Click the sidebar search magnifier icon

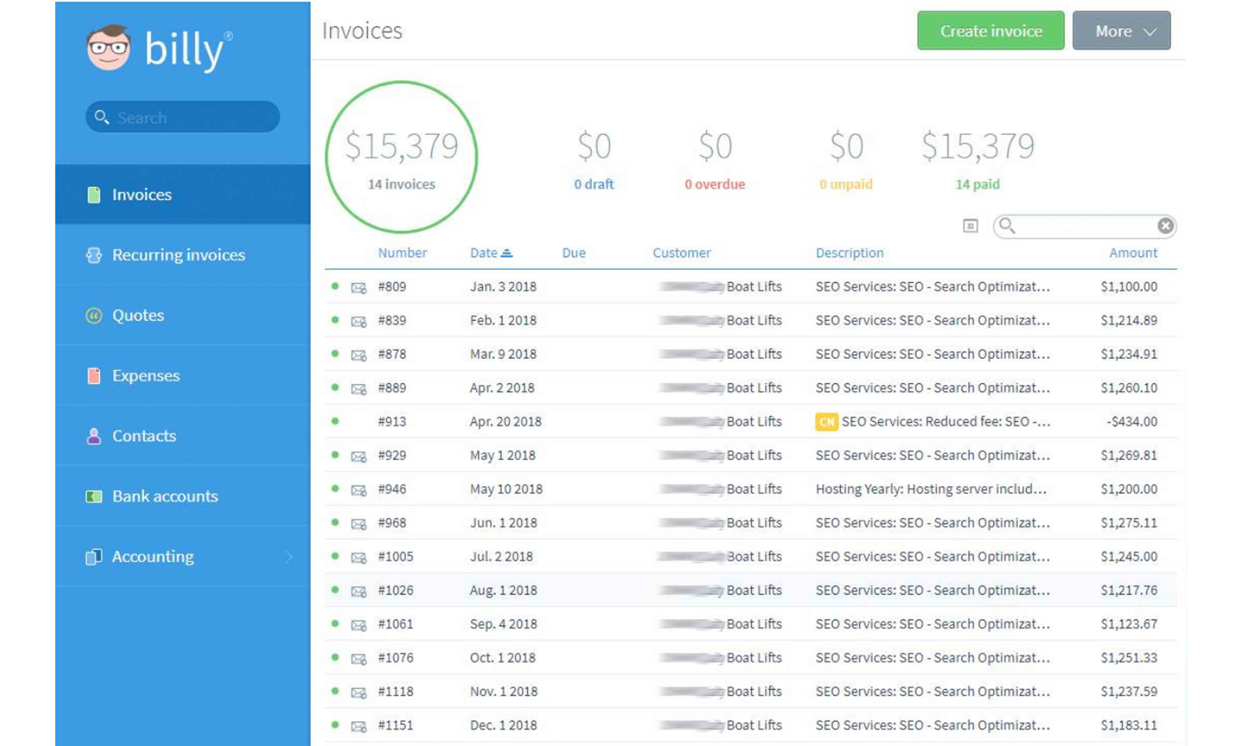pyautogui.click(x=101, y=117)
